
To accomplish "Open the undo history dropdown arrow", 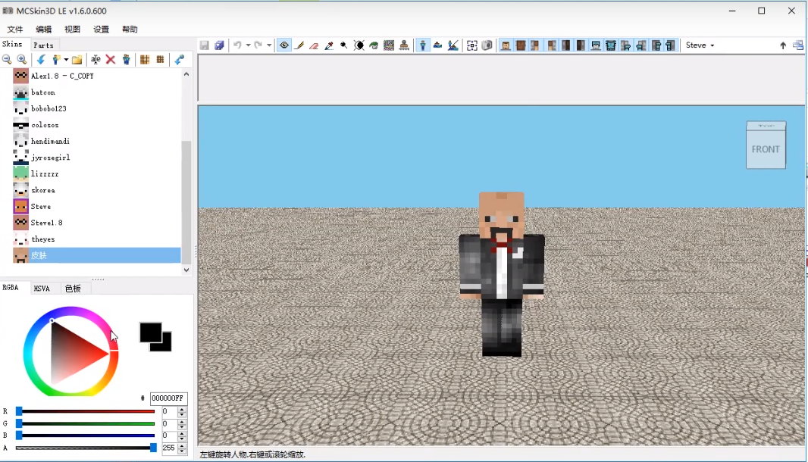I will pos(248,45).
